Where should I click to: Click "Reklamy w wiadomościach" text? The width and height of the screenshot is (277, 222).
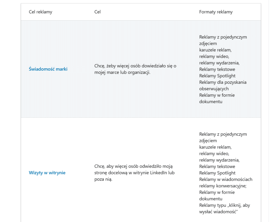(226, 179)
